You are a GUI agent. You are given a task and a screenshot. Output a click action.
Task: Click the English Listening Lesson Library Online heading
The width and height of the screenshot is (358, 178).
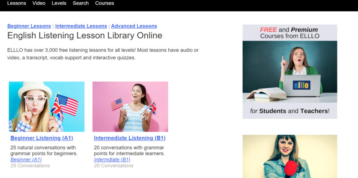coord(85,36)
